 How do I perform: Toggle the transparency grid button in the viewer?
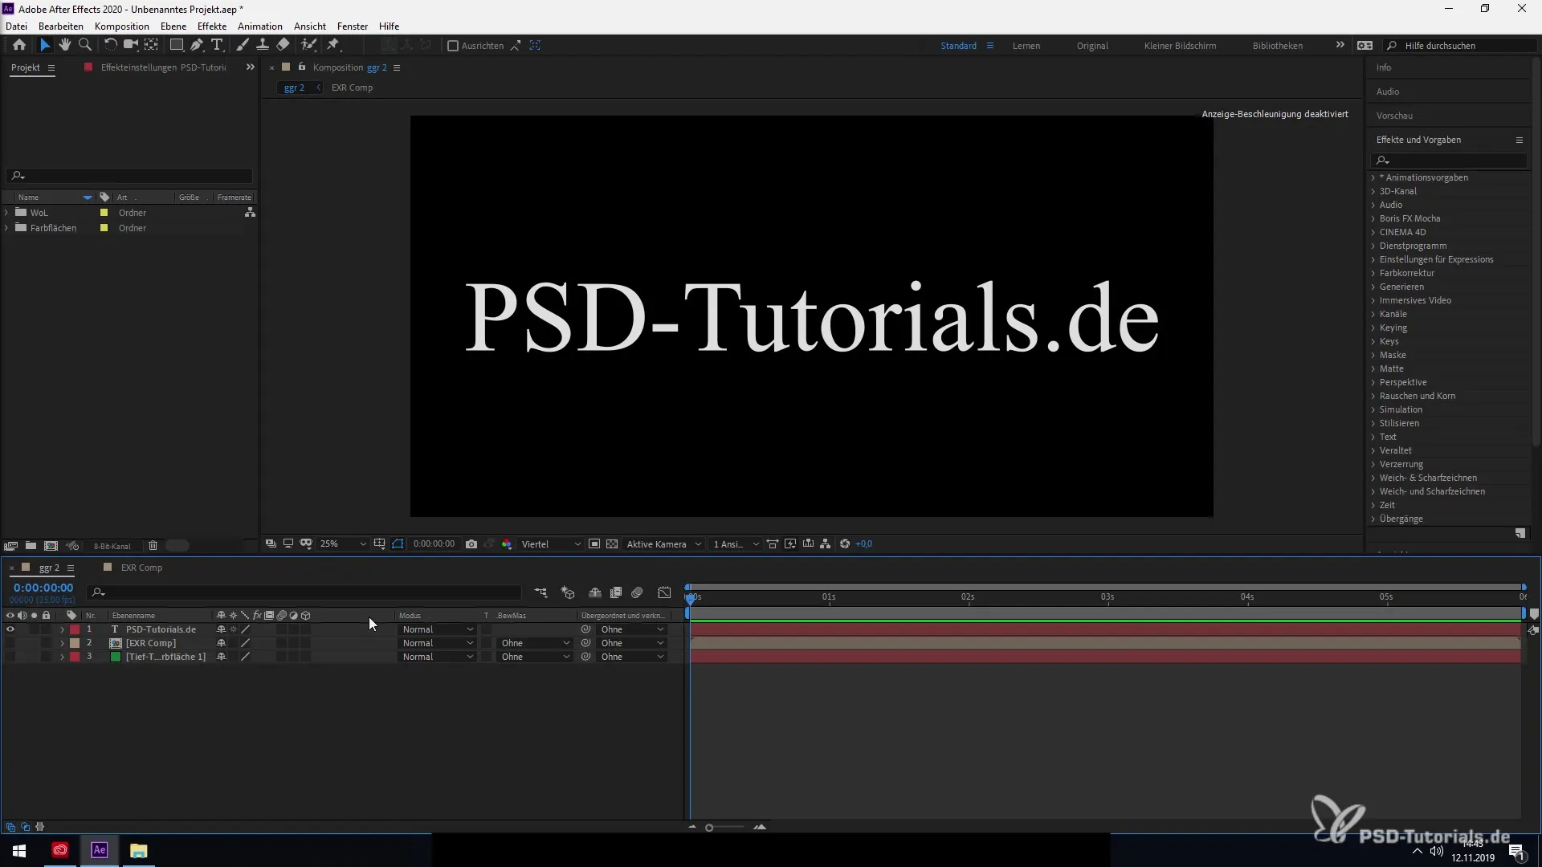pyautogui.click(x=612, y=544)
